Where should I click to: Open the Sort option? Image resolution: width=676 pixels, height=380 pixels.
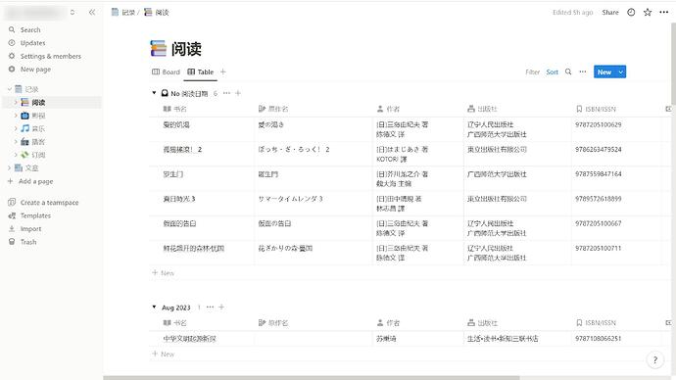tap(552, 71)
